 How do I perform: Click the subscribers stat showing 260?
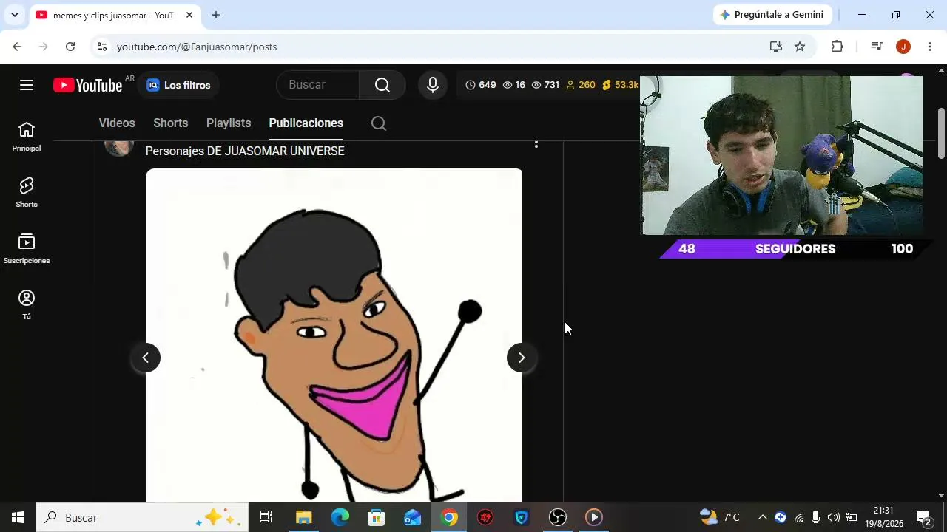click(581, 85)
